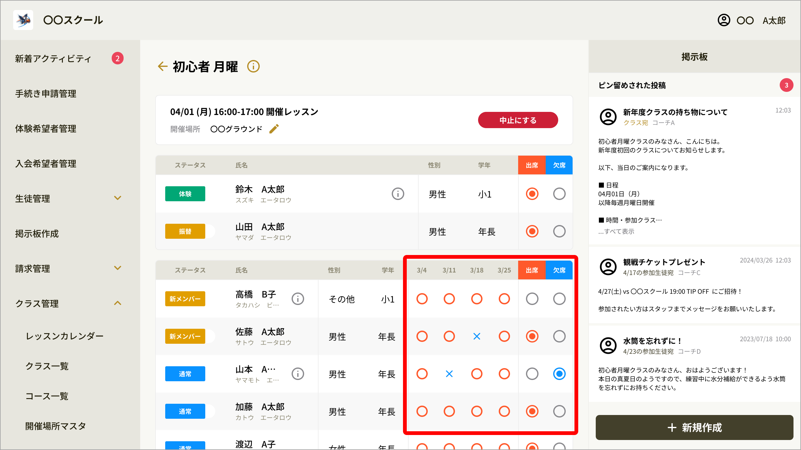Image resolution: width=801 pixels, height=450 pixels.
Task: Open 掲示板作成 in sidebar
Action: 37,233
